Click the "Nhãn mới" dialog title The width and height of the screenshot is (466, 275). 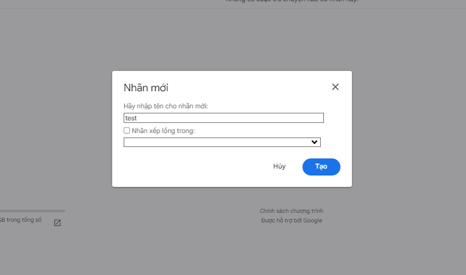pos(146,87)
